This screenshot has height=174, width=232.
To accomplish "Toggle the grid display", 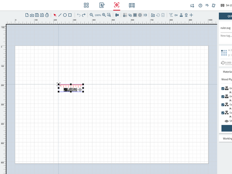I will coord(135,15).
